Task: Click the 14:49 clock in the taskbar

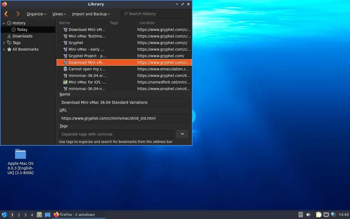Action: [344, 215]
